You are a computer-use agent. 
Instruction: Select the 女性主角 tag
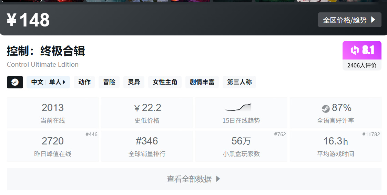tap(165, 82)
